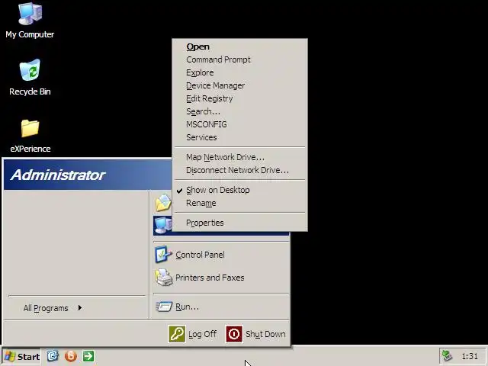This screenshot has width=488, height=366.
Task: Choose Search... in the context menu
Action: click(239, 111)
